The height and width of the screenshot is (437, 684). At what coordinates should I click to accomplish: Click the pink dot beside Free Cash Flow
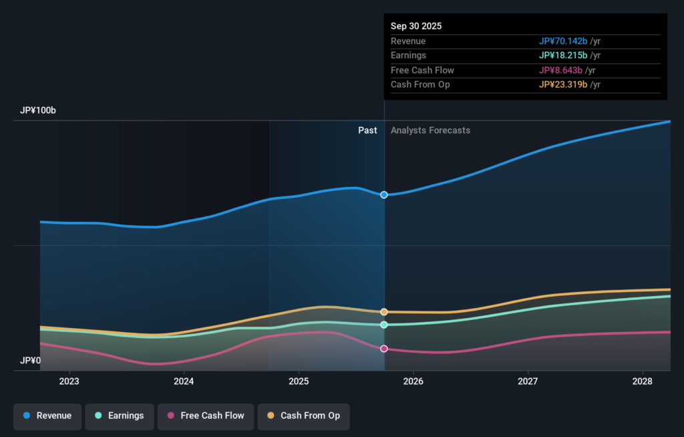coord(171,416)
